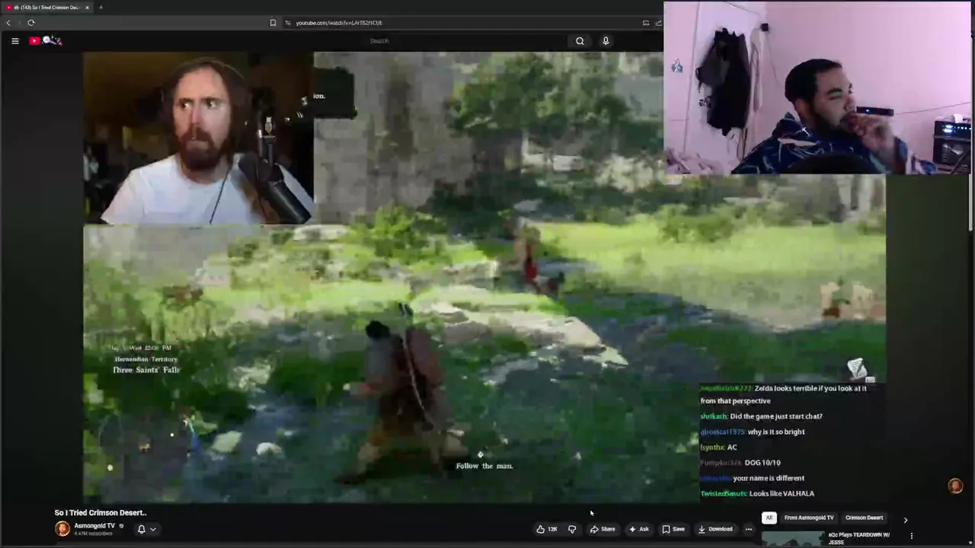
Task: Click chat message 'DOG 10/10'
Action: coord(762,463)
